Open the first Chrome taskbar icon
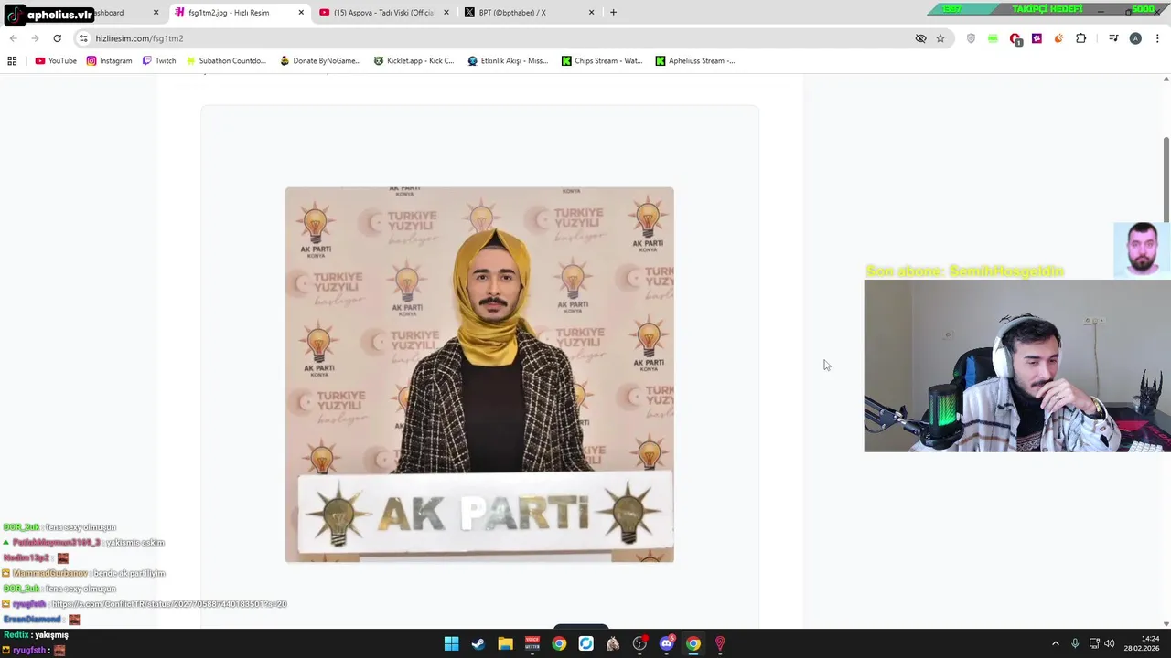1171x658 pixels. (x=559, y=643)
